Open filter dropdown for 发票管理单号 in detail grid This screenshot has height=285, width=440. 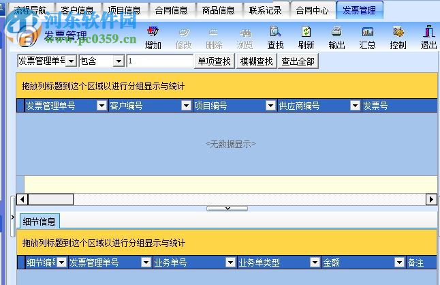146,262
